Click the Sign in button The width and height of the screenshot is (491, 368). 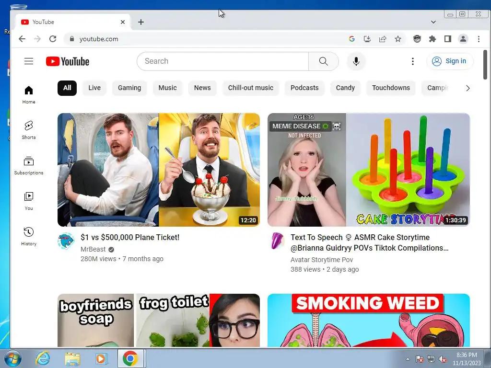450,61
